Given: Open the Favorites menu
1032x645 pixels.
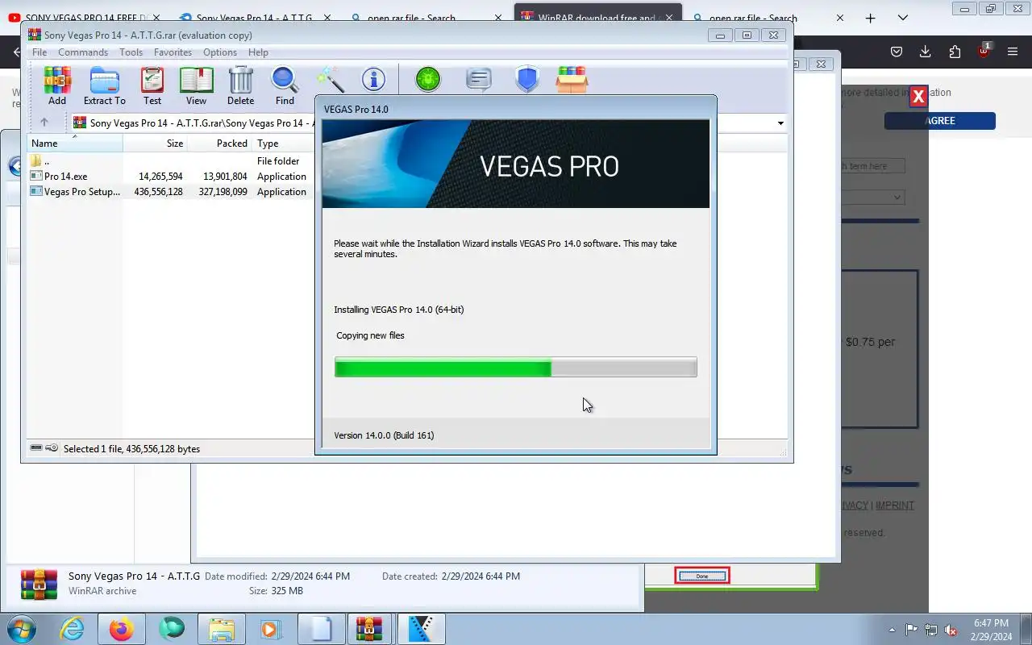Looking at the screenshot, I should click(x=173, y=52).
